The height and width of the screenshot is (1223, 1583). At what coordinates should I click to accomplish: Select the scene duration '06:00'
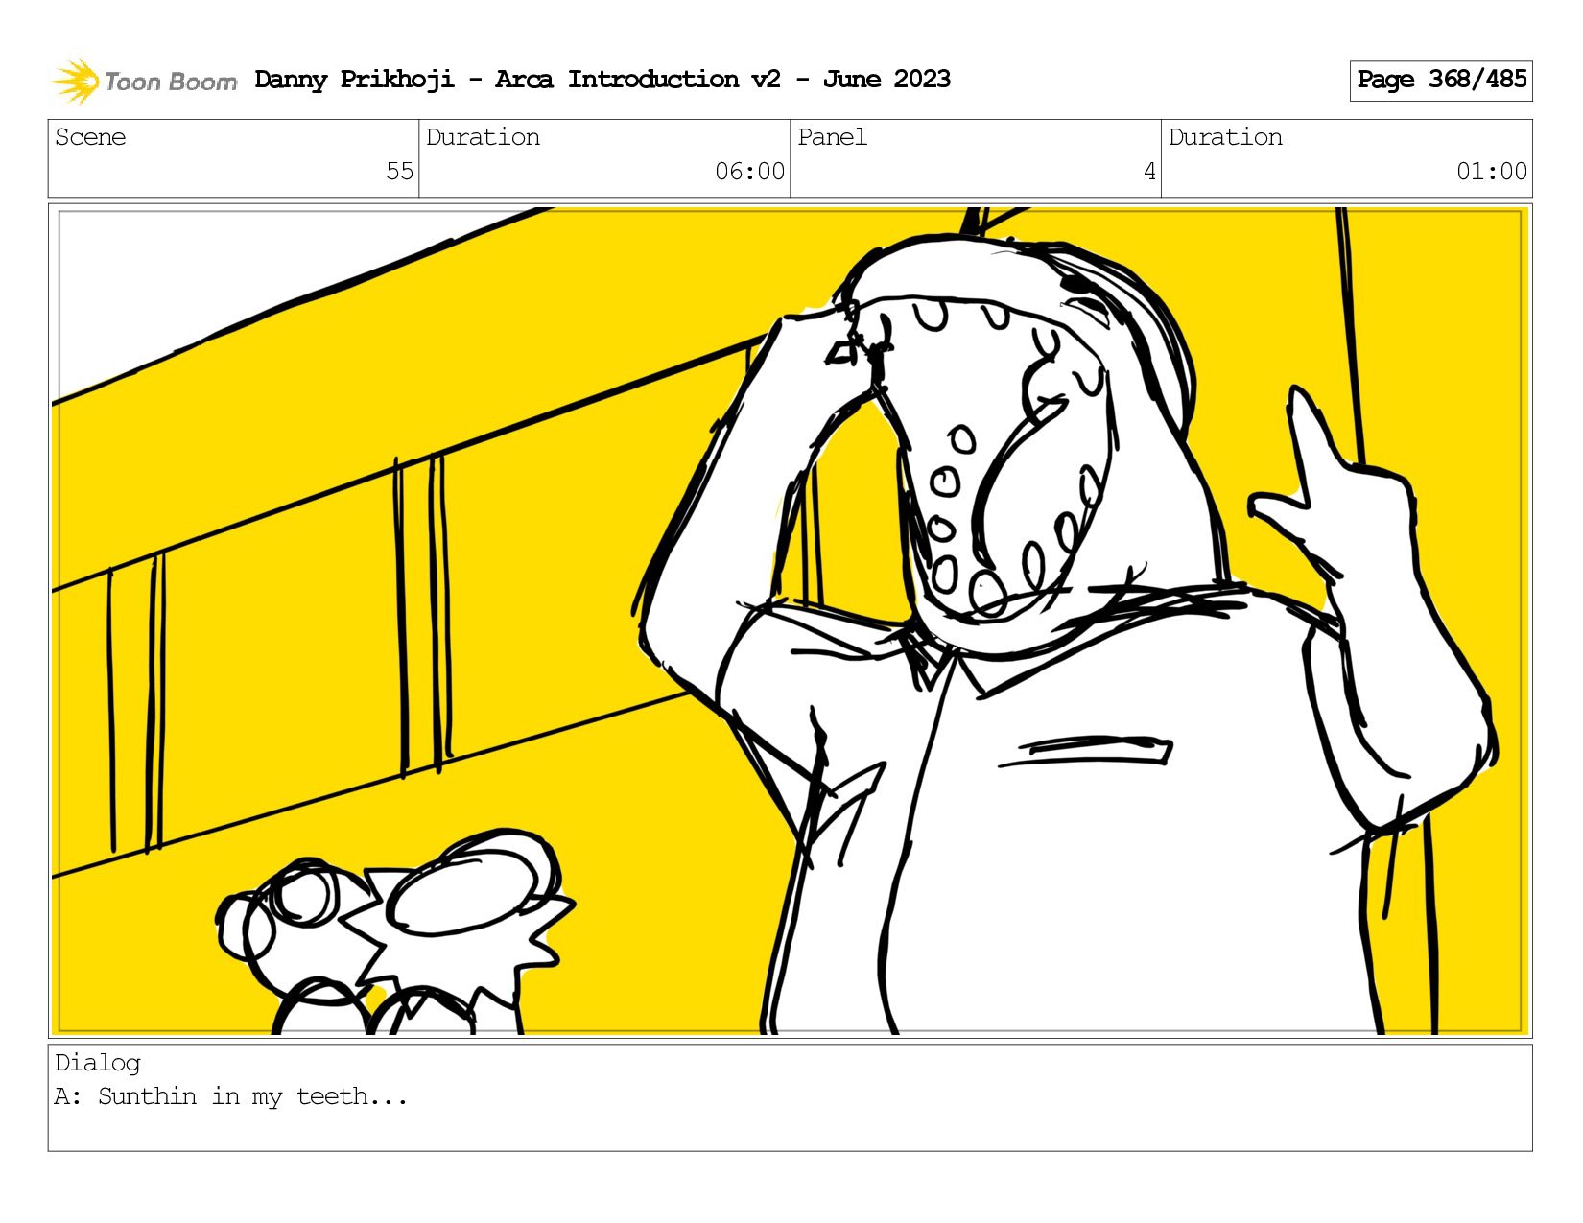tap(749, 172)
